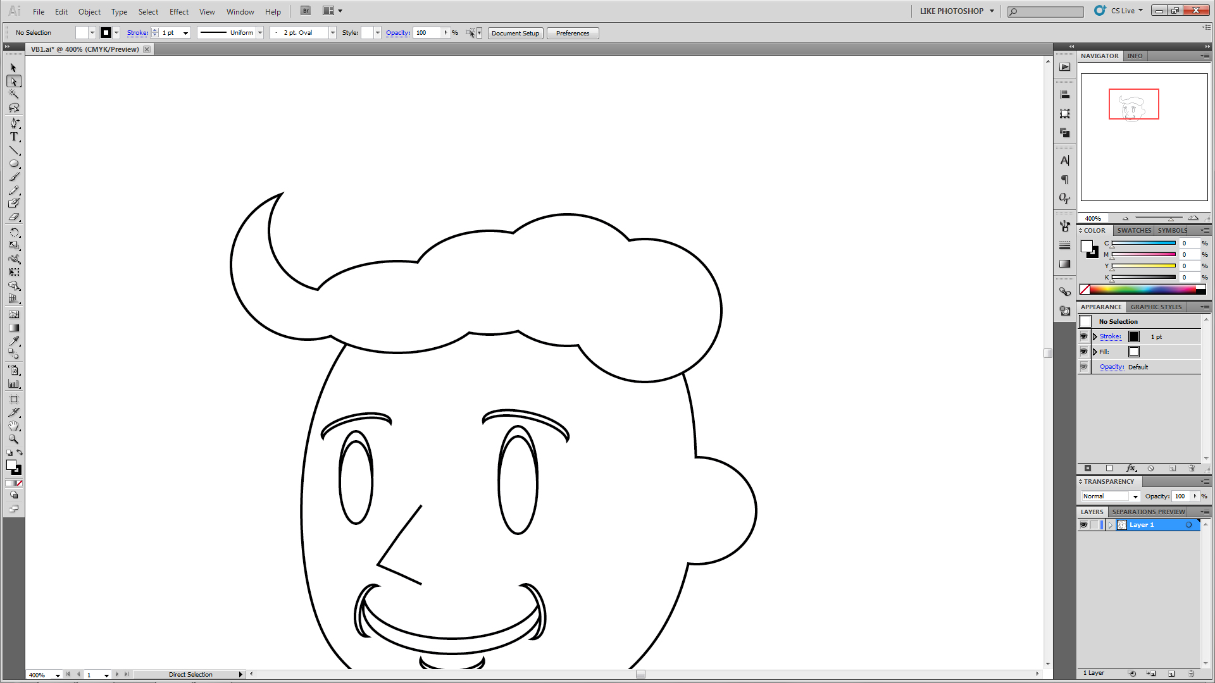
Task: Select the Zoom tool
Action: (13, 439)
